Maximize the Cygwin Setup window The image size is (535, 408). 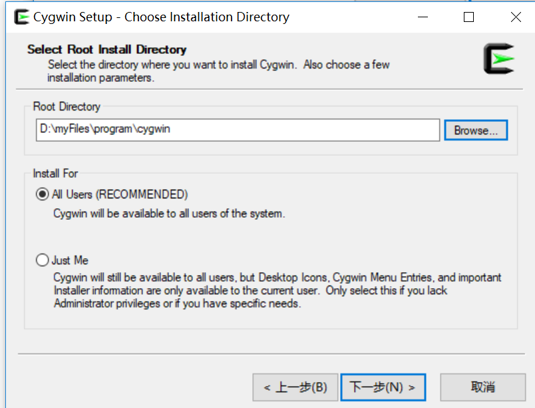tap(469, 17)
